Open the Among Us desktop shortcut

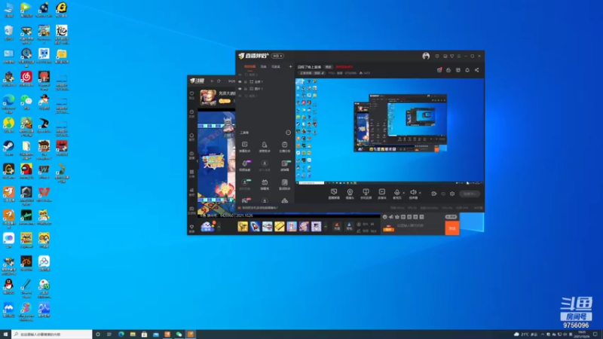[x=26, y=169]
